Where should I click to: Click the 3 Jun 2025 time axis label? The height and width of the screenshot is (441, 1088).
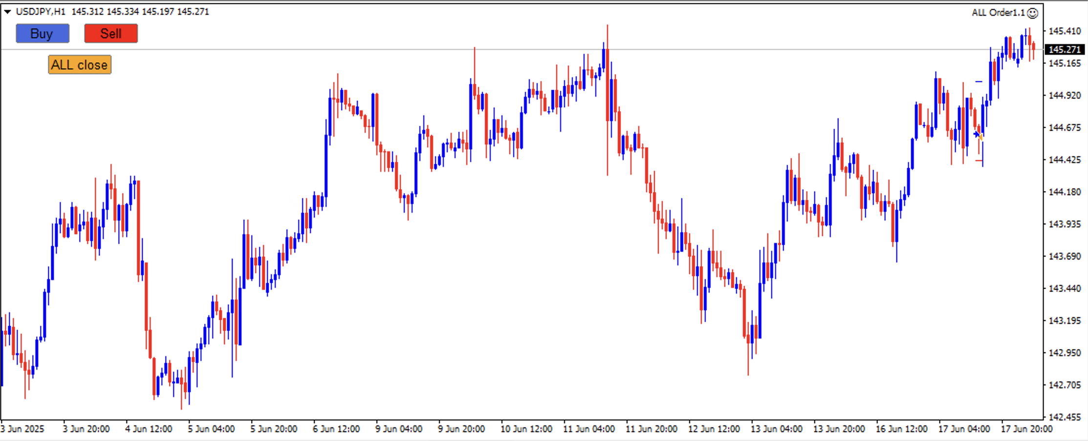22,429
